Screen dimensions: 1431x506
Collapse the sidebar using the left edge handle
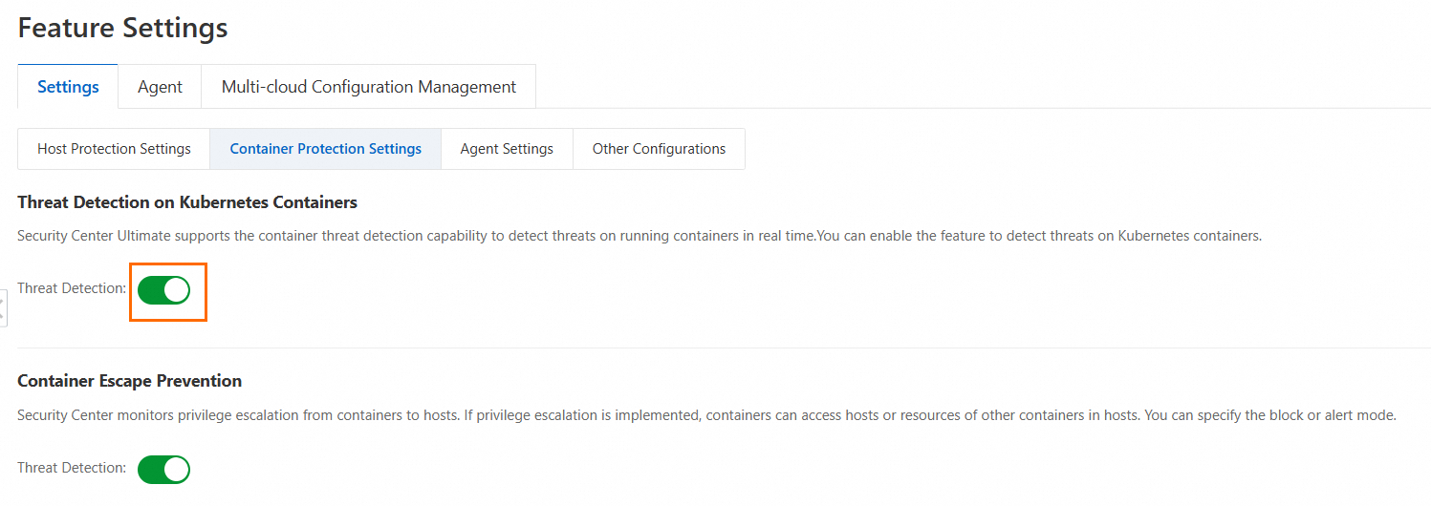(3, 309)
